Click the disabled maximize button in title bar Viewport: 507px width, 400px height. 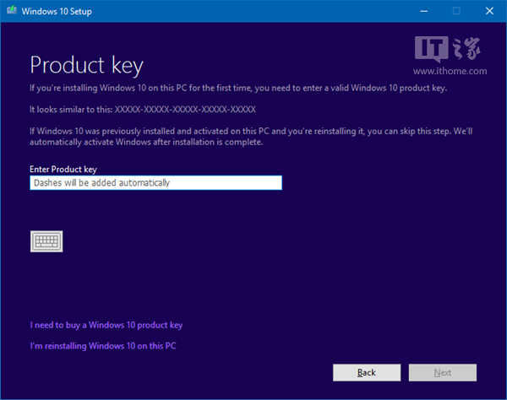point(456,11)
